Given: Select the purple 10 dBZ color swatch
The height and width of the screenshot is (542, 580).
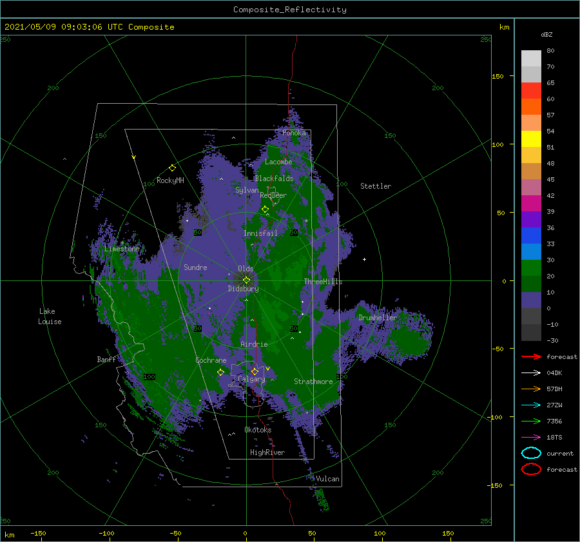Looking at the screenshot, I should point(531,300).
